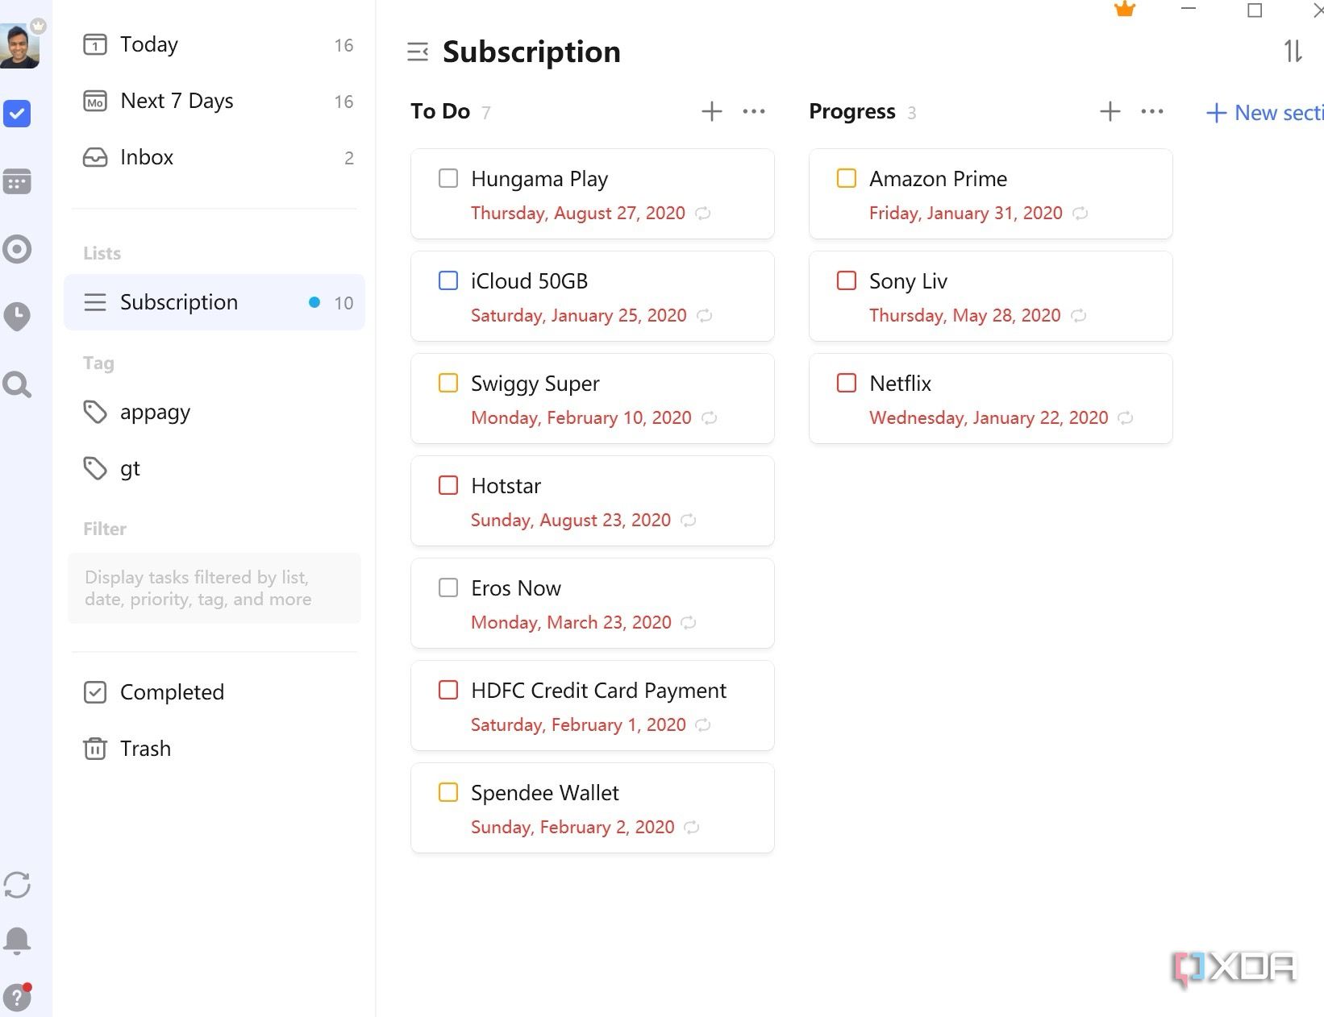Mark iCloud 50GB as complete
Viewport: 1324px width, 1017px height.
(x=448, y=280)
